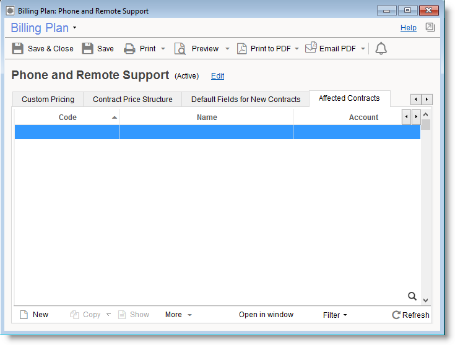Click the Refresh button
The width and height of the screenshot is (455, 345).
410,315
